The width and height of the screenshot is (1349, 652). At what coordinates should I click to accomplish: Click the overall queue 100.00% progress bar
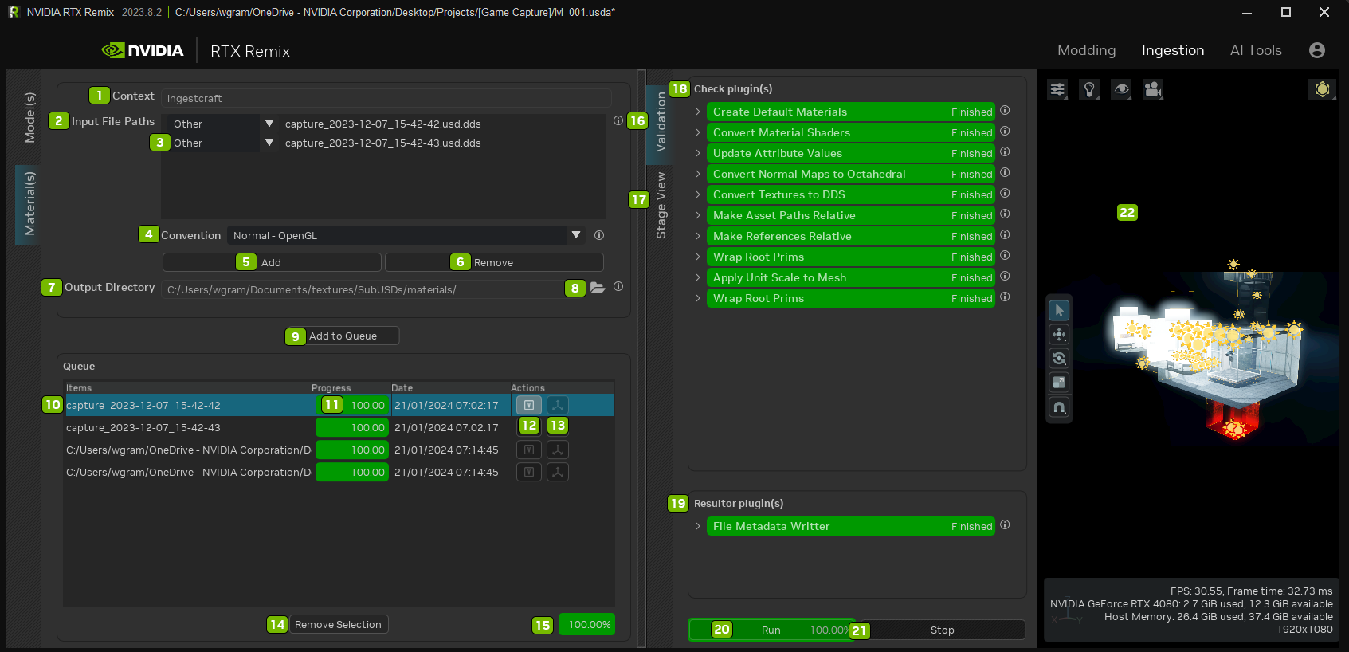(587, 624)
